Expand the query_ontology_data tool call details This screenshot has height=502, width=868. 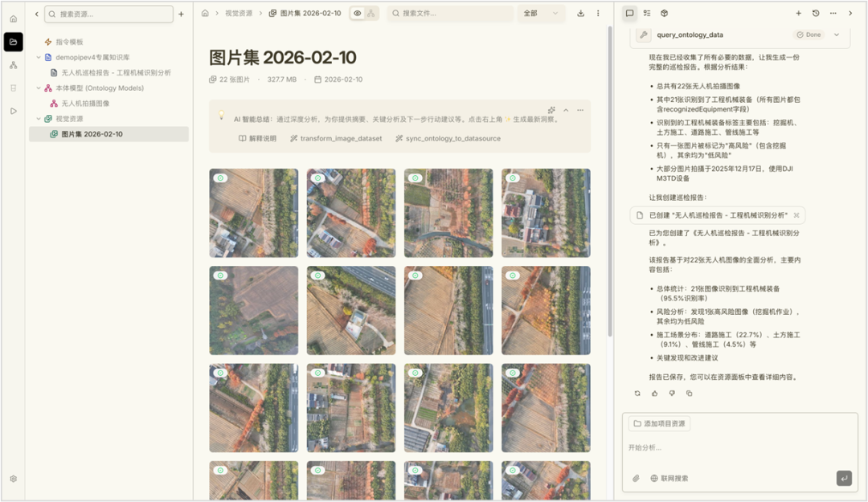point(836,35)
